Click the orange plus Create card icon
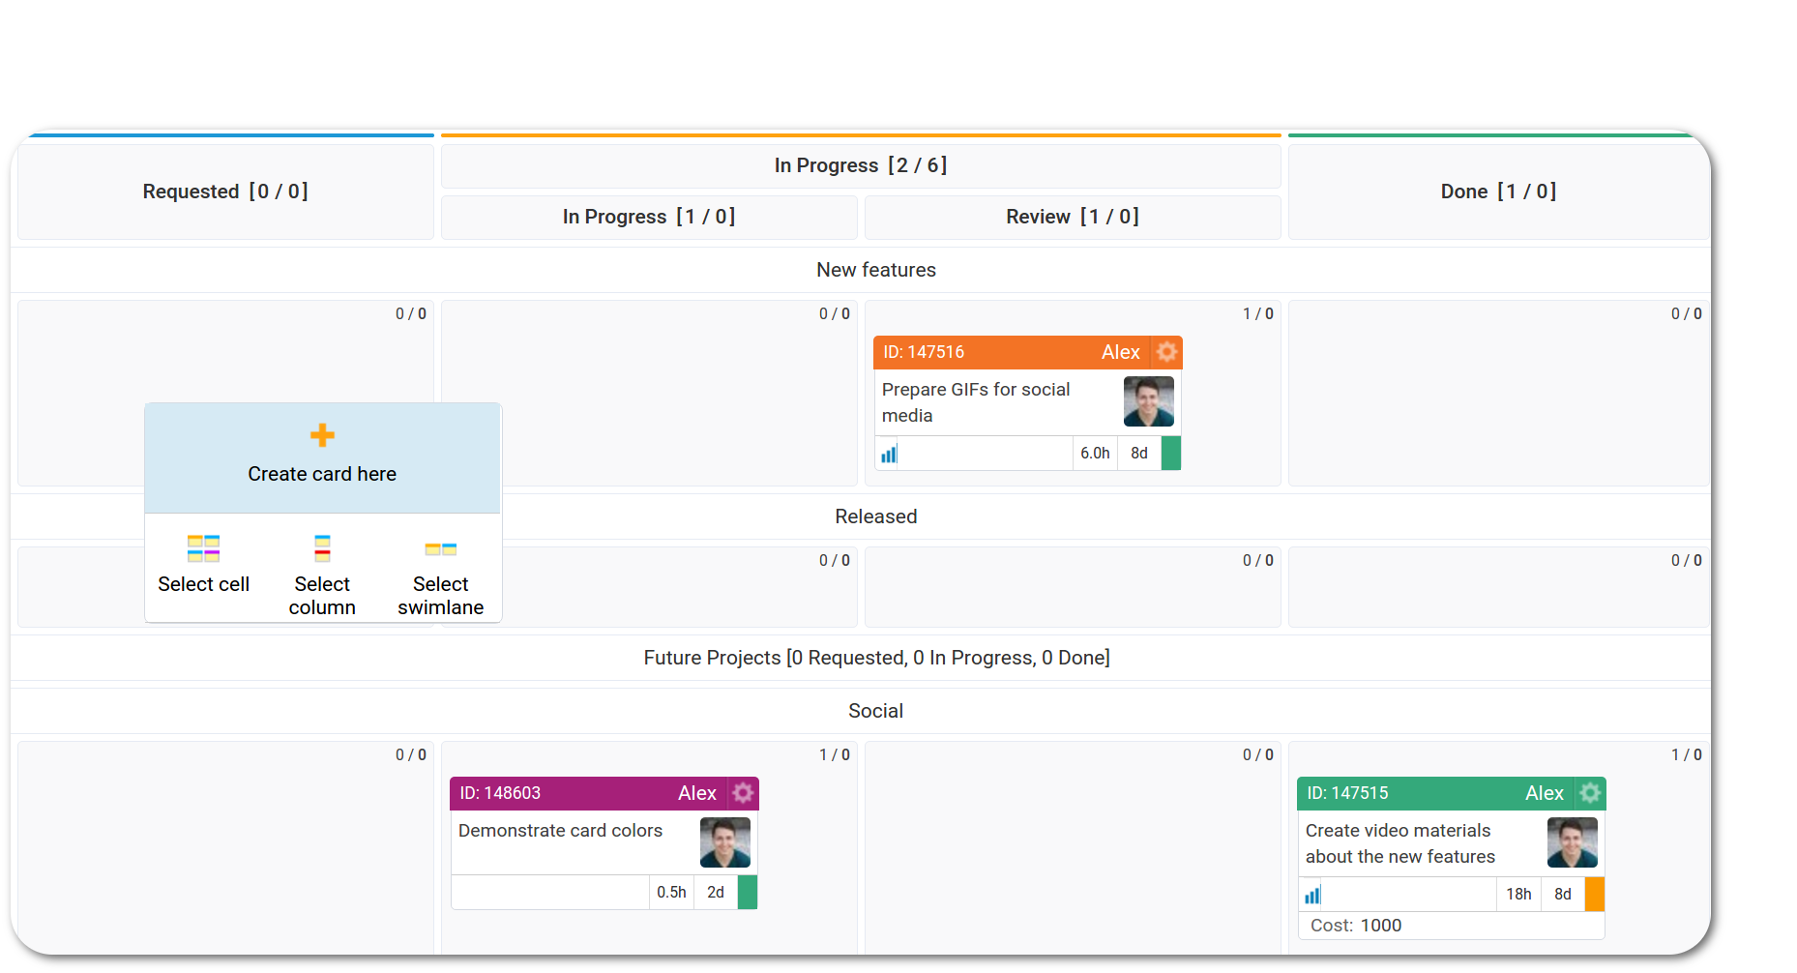1797x973 pixels. pyautogui.click(x=322, y=435)
